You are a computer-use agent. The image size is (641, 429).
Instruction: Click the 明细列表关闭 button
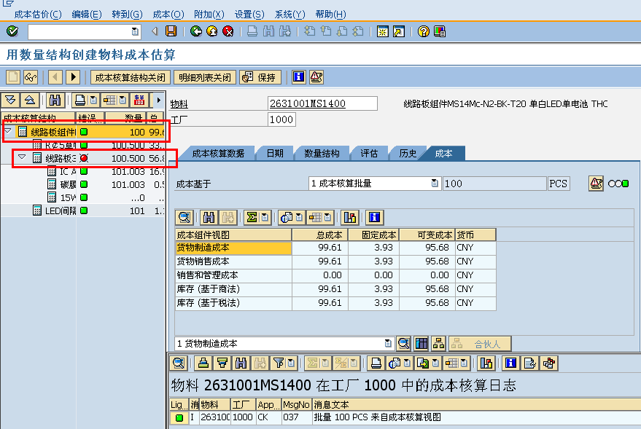205,77
